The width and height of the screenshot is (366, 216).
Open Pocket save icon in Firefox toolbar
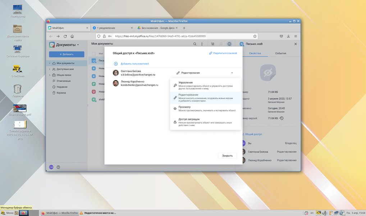281,36
